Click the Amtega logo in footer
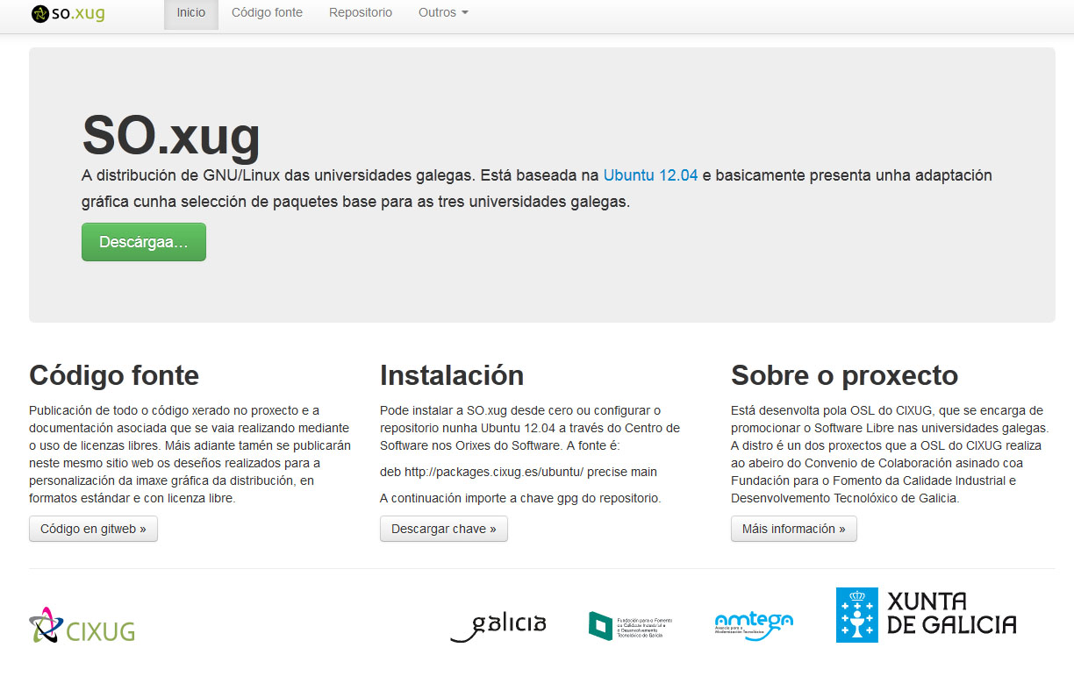The width and height of the screenshot is (1074, 676). click(x=754, y=625)
